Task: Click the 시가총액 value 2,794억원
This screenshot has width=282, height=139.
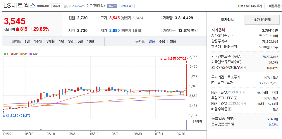Action: (270, 30)
